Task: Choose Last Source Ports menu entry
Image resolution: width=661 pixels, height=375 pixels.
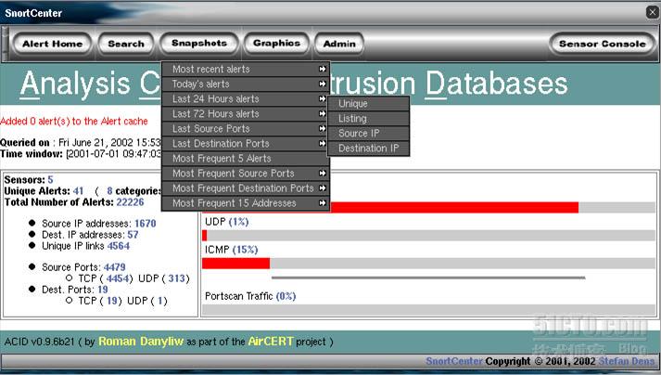Action: pyautogui.click(x=246, y=128)
